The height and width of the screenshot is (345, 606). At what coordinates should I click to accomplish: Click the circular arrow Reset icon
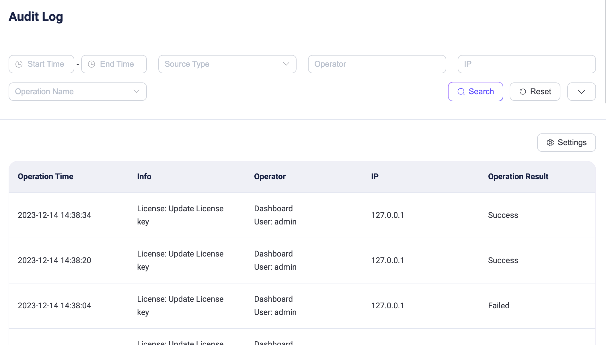tap(523, 92)
